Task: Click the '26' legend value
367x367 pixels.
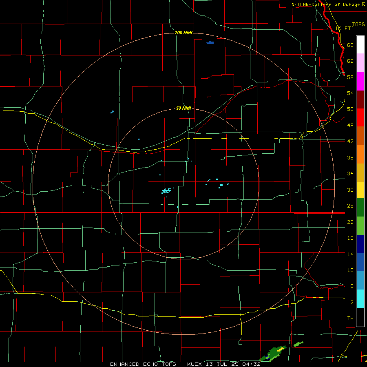Action: [x=350, y=206]
